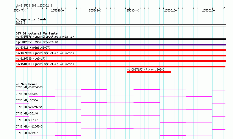Open the DTNB|NM_001256303 transcript

click(29, 126)
